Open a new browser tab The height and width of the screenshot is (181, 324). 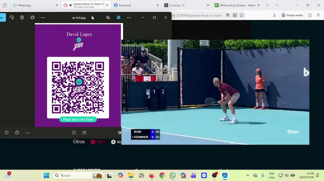point(267,5)
